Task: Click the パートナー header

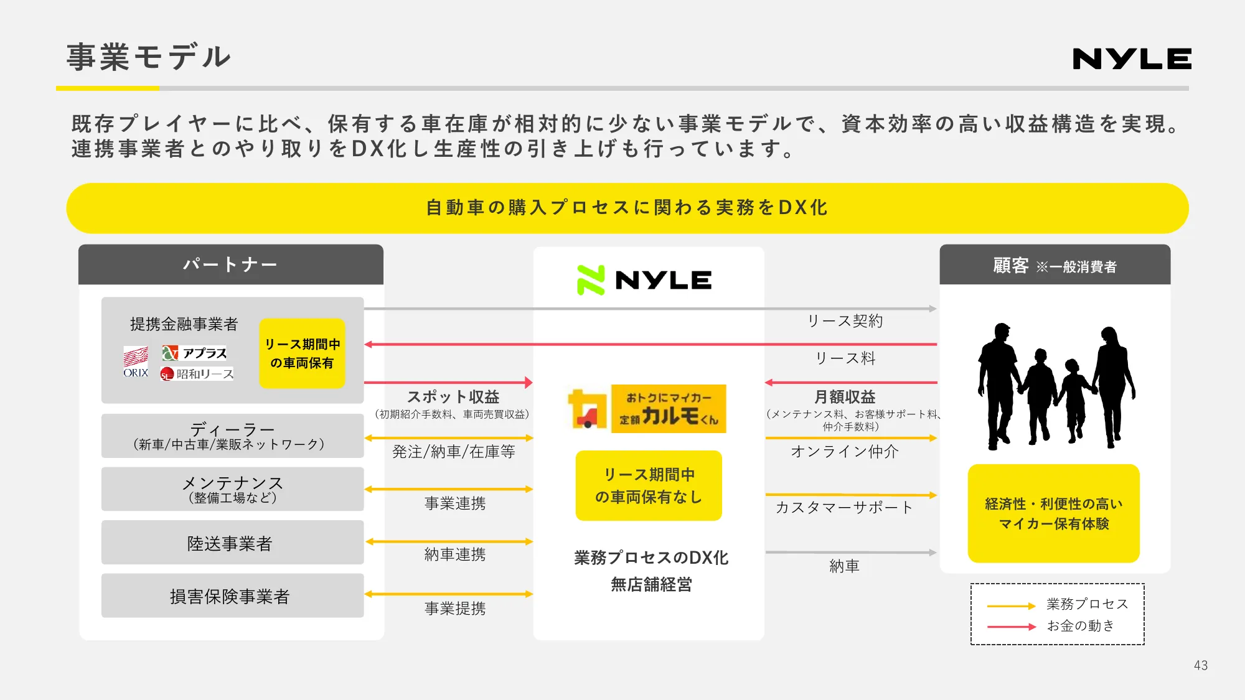Action: [231, 264]
